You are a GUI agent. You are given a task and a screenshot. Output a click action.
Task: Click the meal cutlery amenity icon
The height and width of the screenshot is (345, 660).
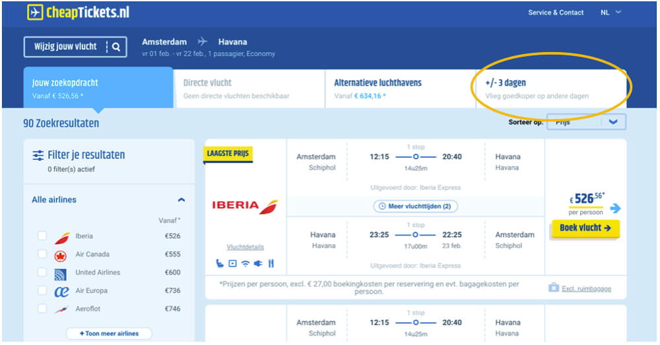click(271, 263)
